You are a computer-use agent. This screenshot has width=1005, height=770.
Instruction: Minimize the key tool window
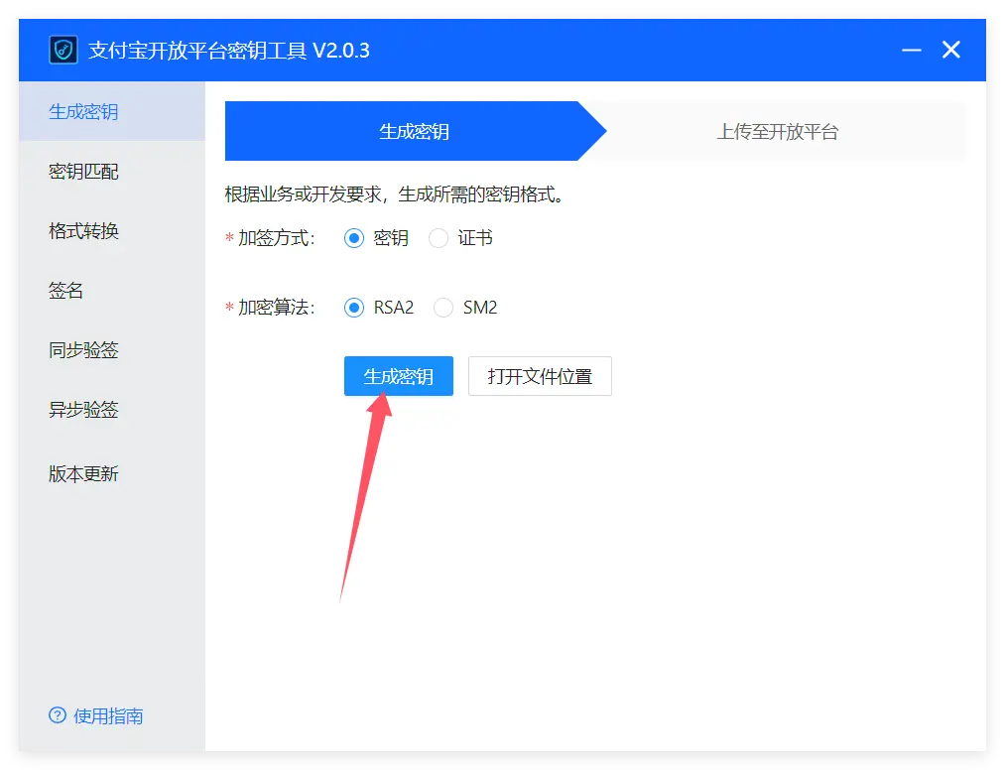pos(911,50)
